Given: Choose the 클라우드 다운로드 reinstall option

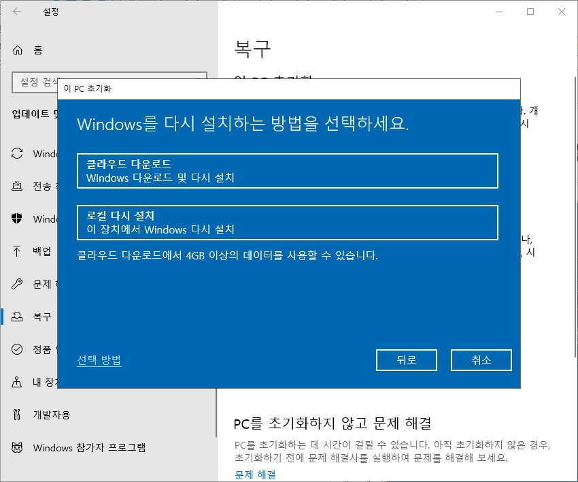Looking at the screenshot, I should pos(287,171).
